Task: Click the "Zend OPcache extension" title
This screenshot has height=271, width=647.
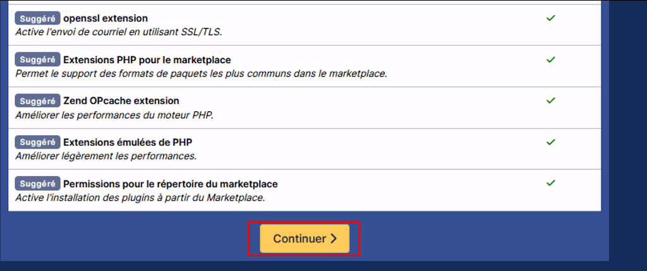Action: pos(121,101)
